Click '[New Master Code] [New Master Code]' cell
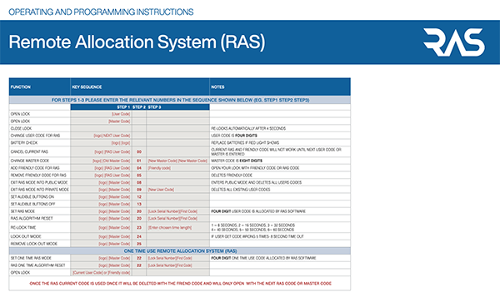 click(177, 161)
